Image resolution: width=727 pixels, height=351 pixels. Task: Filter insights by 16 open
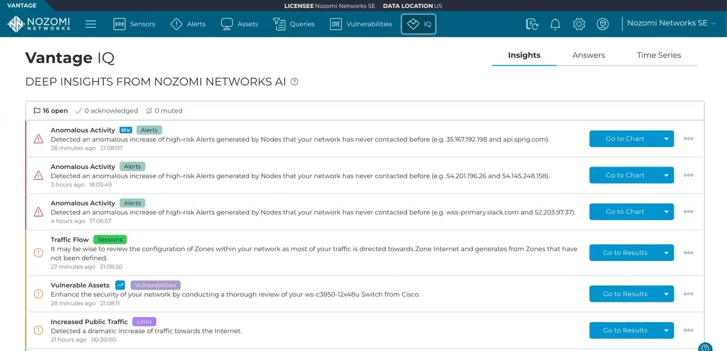50,111
